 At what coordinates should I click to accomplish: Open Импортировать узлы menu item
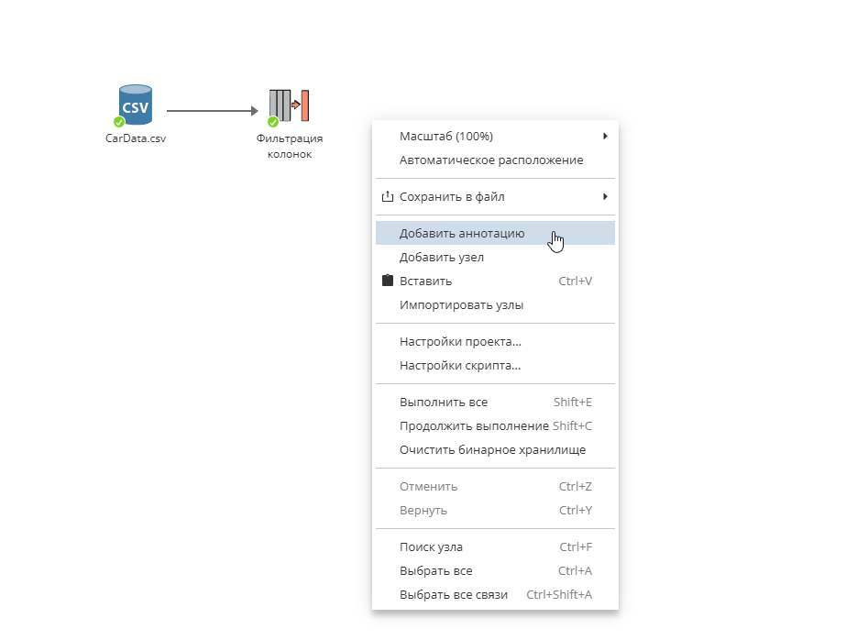tap(461, 305)
